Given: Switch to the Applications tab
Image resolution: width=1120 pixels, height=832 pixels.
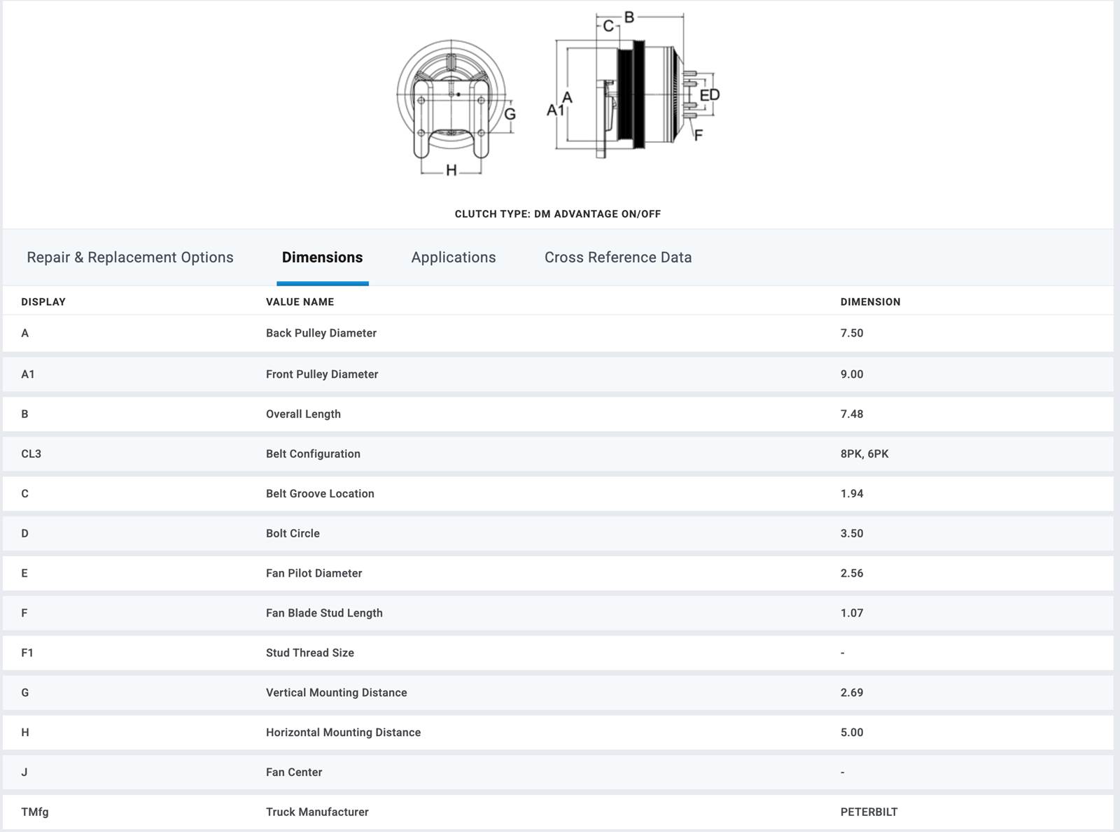Looking at the screenshot, I should (453, 258).
